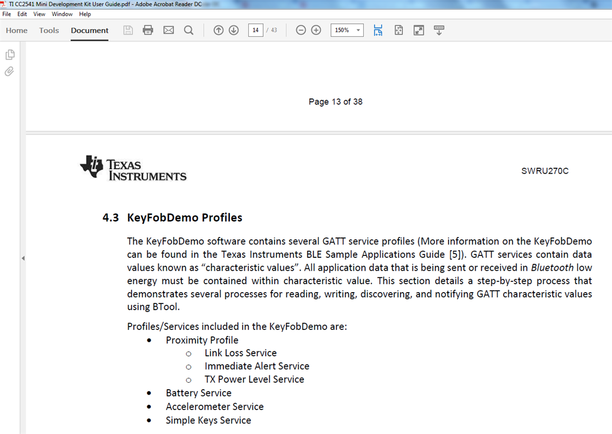Open the Help menu
The image size is (612, 434).
coord(85,14)
